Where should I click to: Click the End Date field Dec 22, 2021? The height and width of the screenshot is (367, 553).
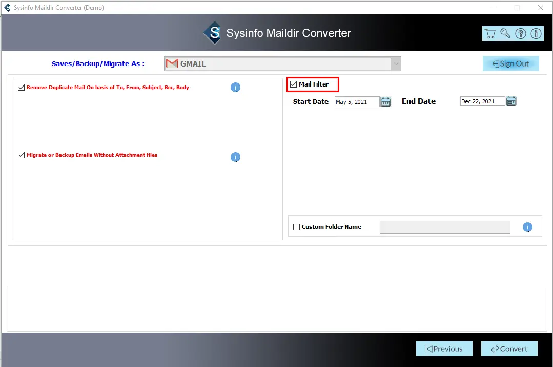tap(482, 101)
